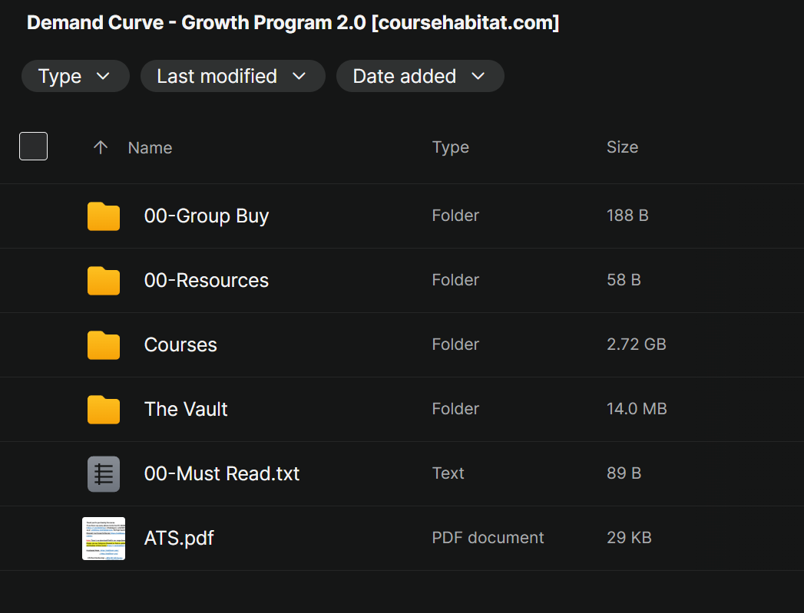Sort files by the Size column header
The width and height of the screenshot is (804, 613).
[622, 147]
